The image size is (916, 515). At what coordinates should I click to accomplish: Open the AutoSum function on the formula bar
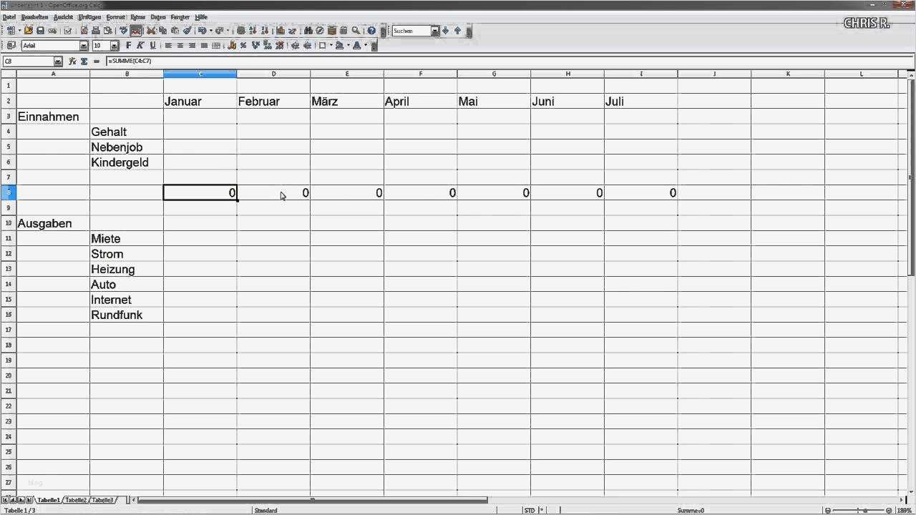point(84,61)
